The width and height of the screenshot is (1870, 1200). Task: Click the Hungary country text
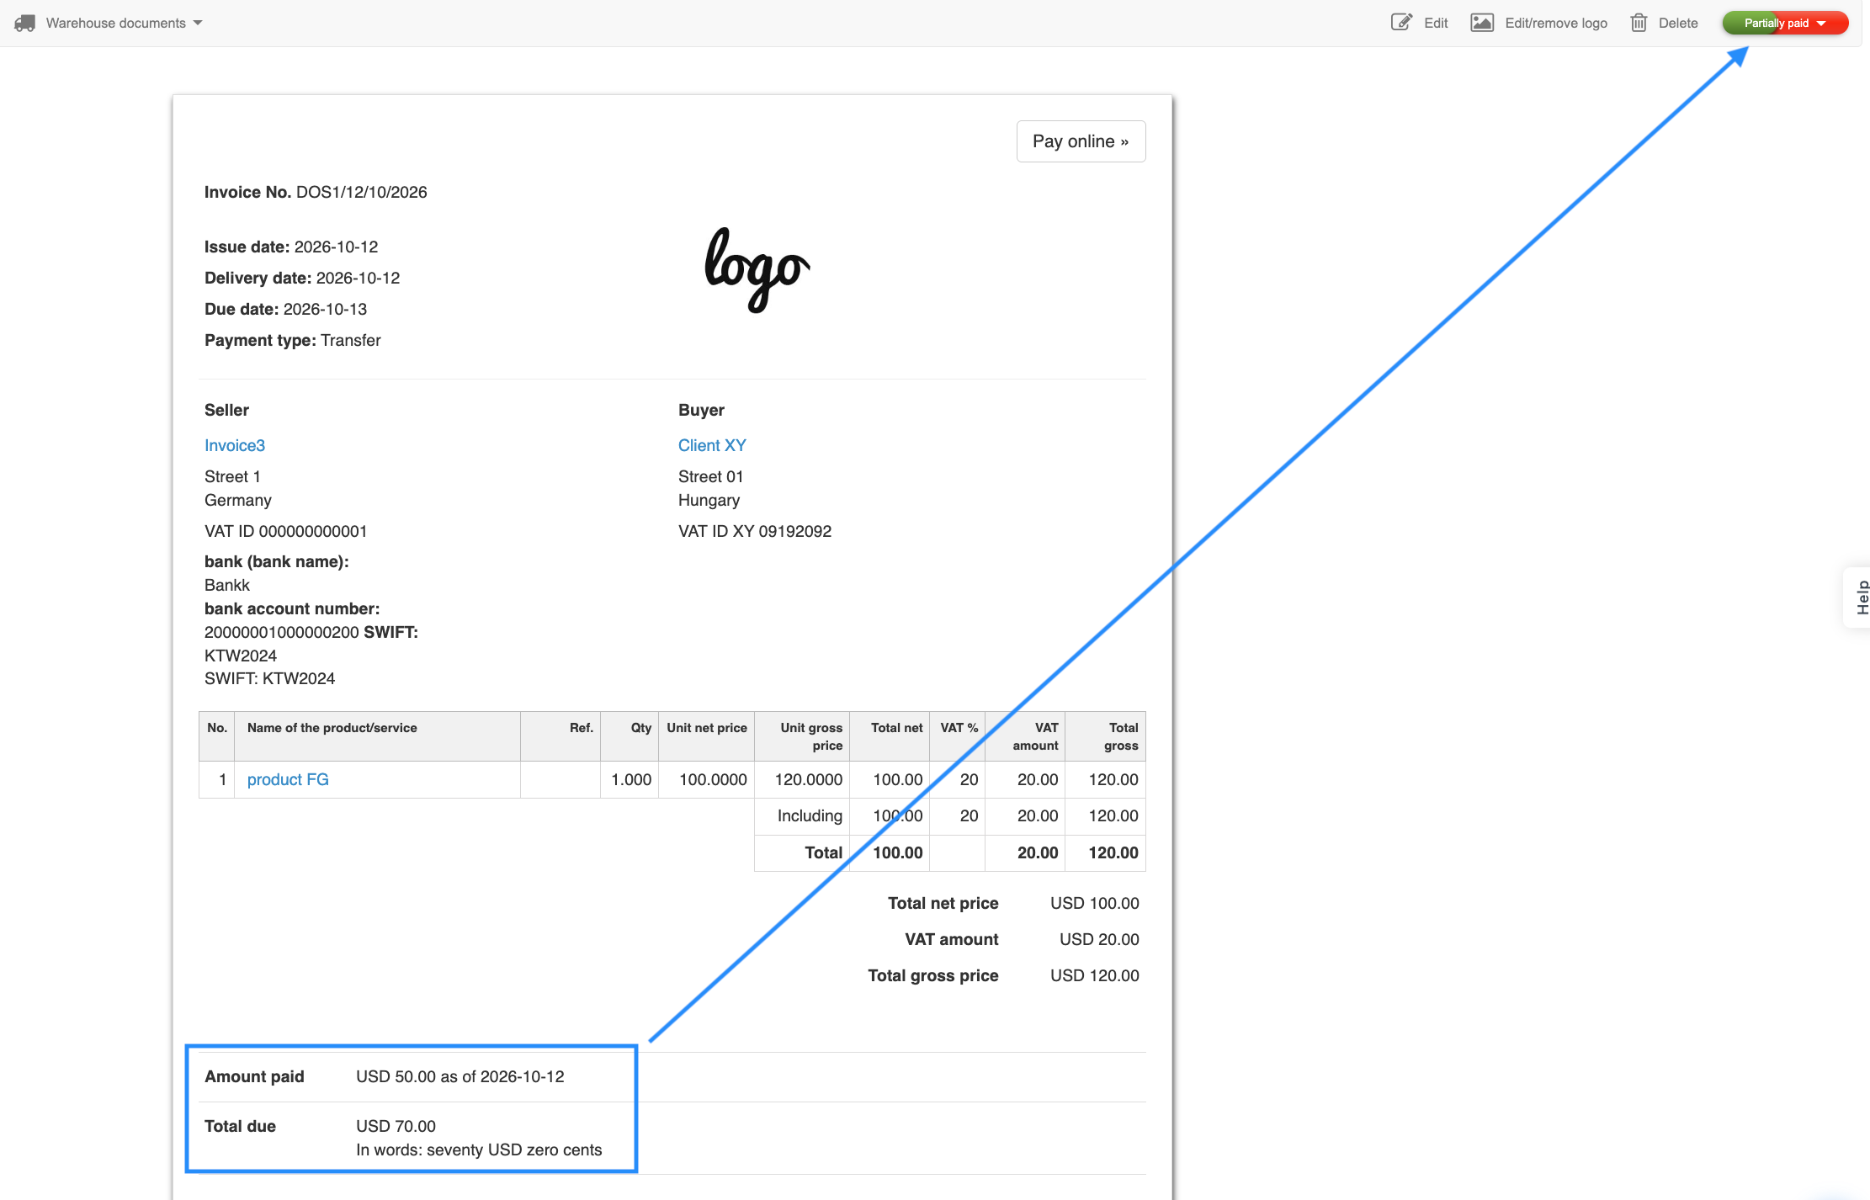709,500
